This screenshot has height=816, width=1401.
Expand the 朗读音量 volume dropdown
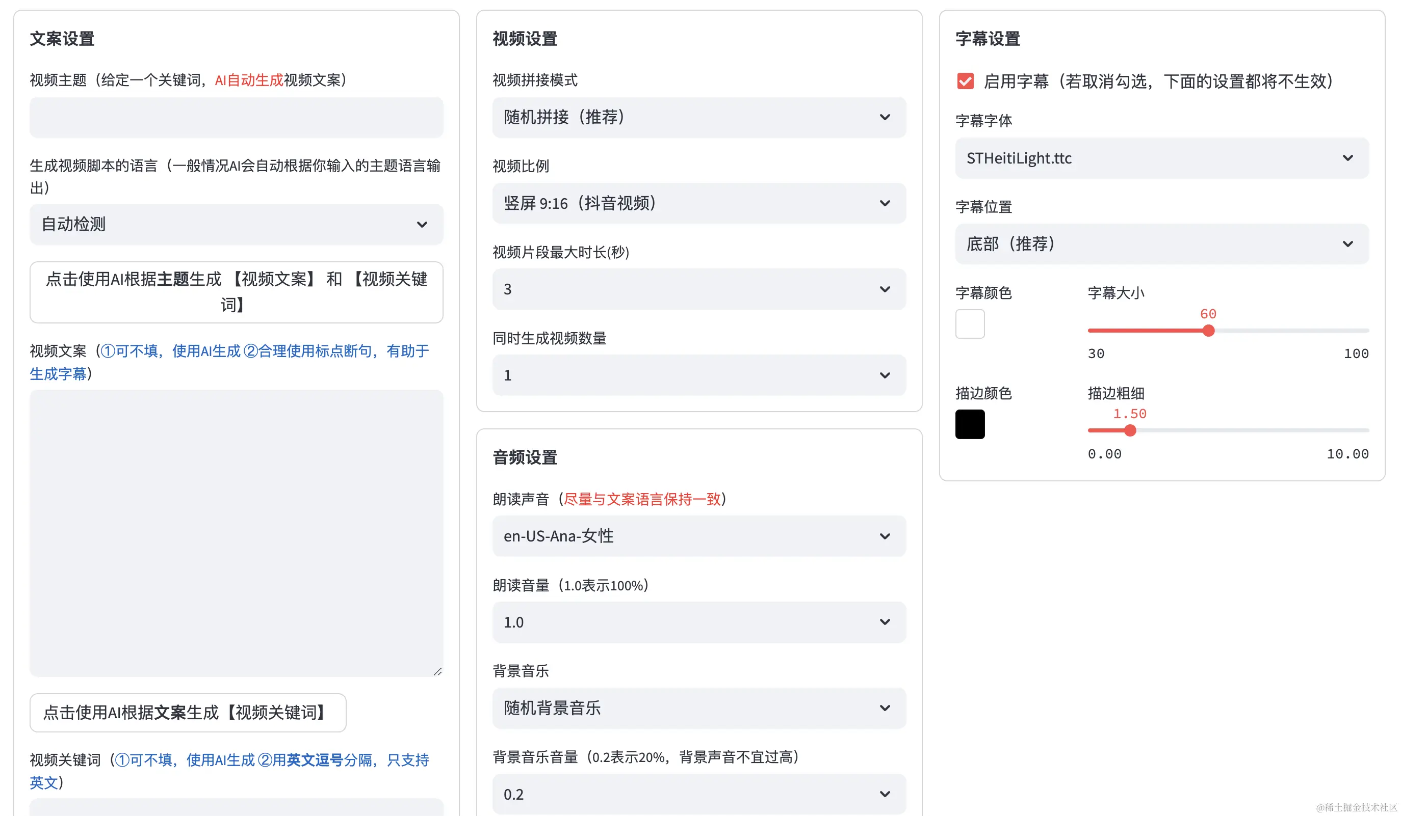click(698, 622)
